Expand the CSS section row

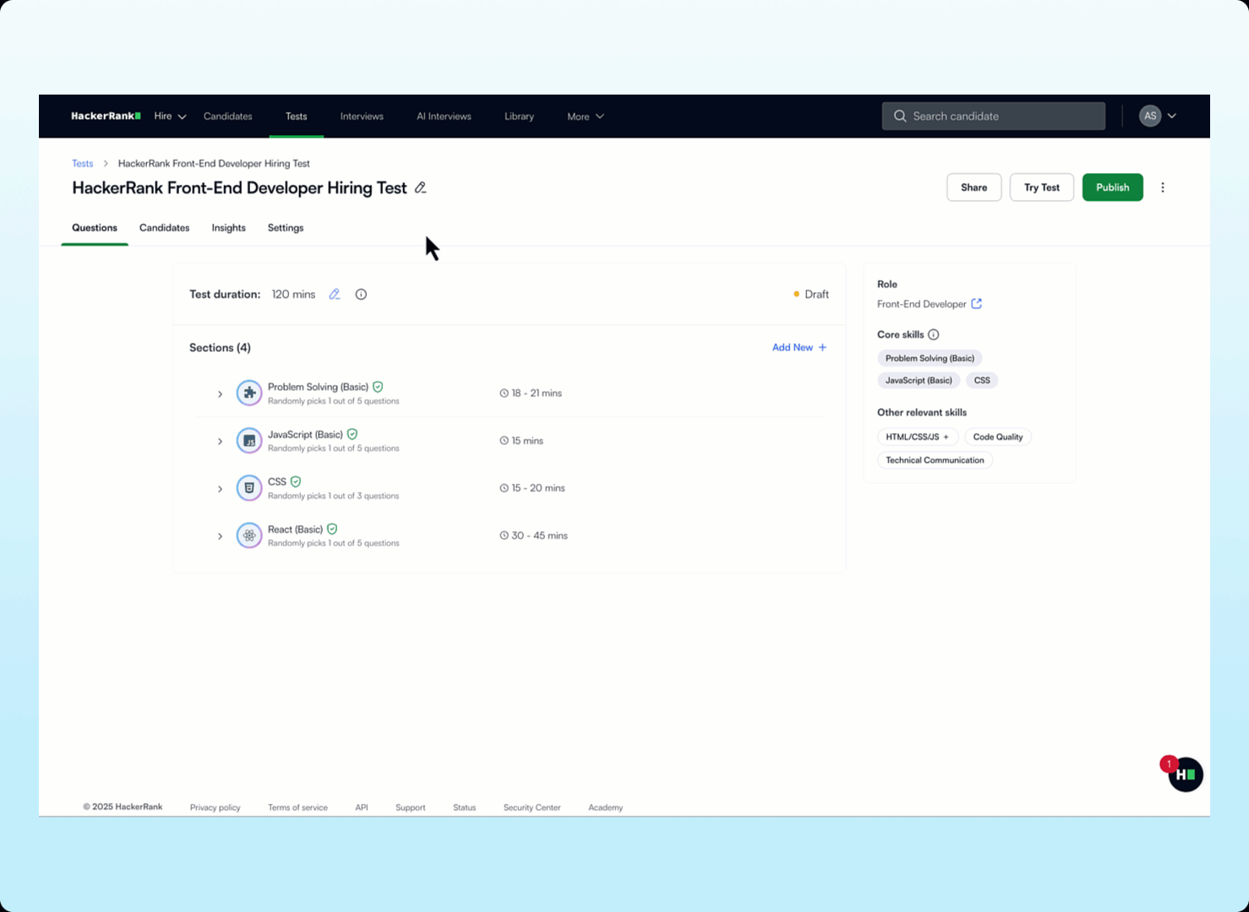pyautogui.click(x=220, y=488)
